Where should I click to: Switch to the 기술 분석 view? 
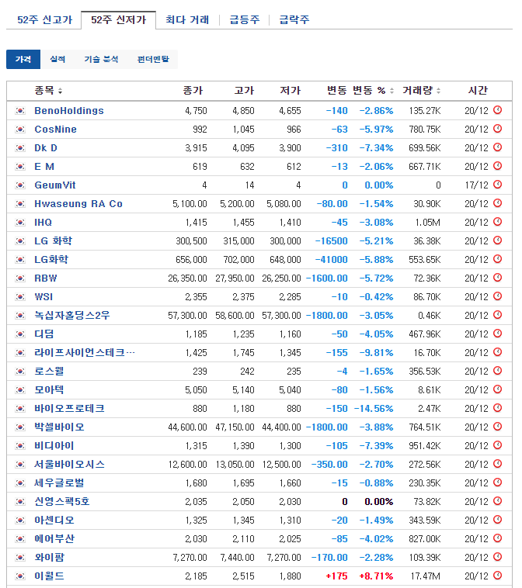tap(101, 59)
